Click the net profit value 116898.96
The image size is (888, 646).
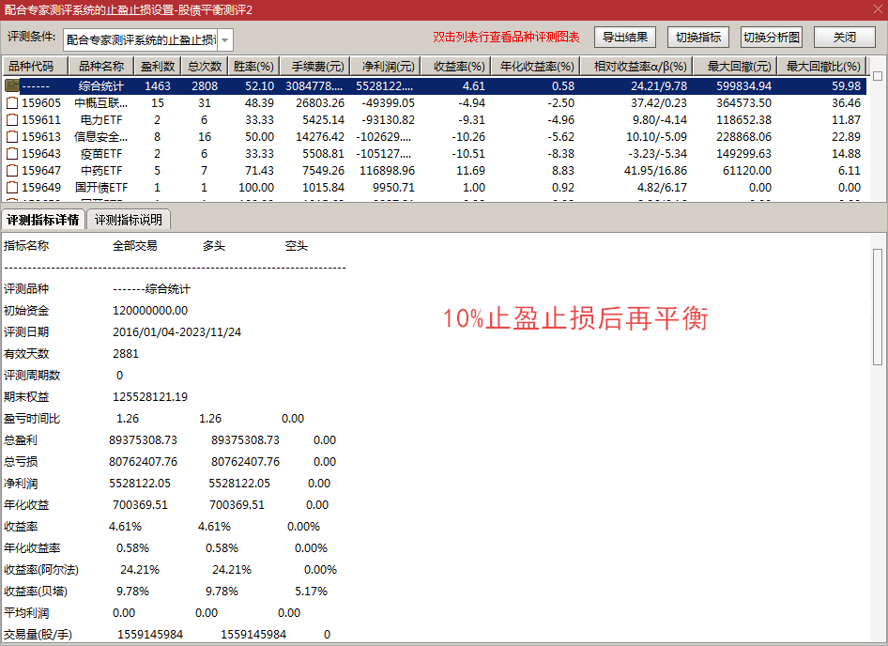point(388,171)
